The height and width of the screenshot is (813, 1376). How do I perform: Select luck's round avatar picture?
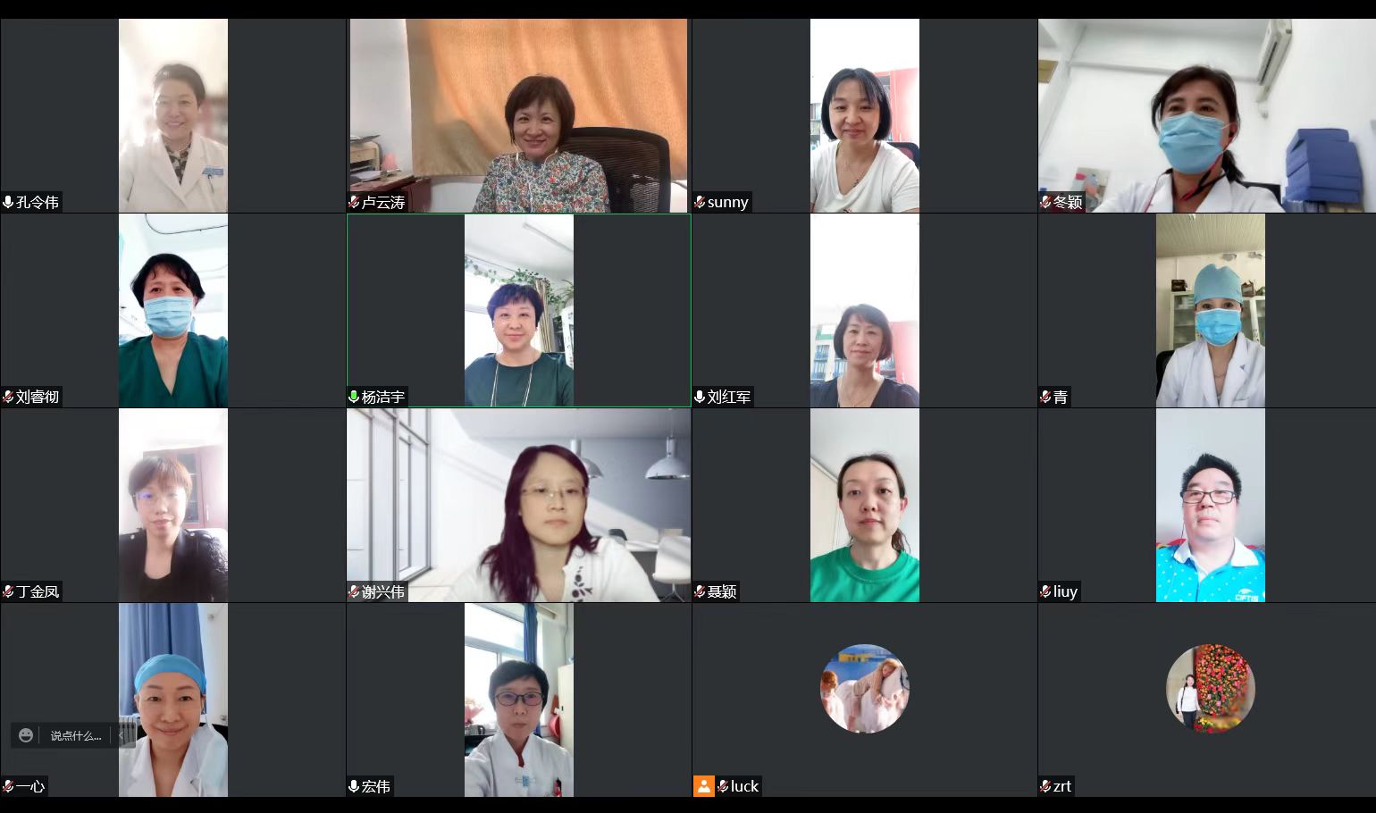(x=865, y=689)
